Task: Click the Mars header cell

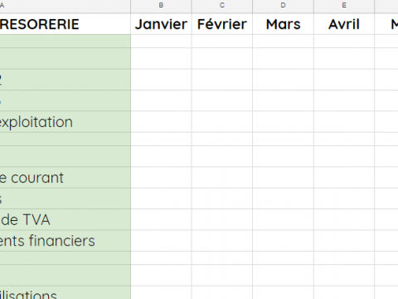Action: pyautogui.click(x=283, y=24)
